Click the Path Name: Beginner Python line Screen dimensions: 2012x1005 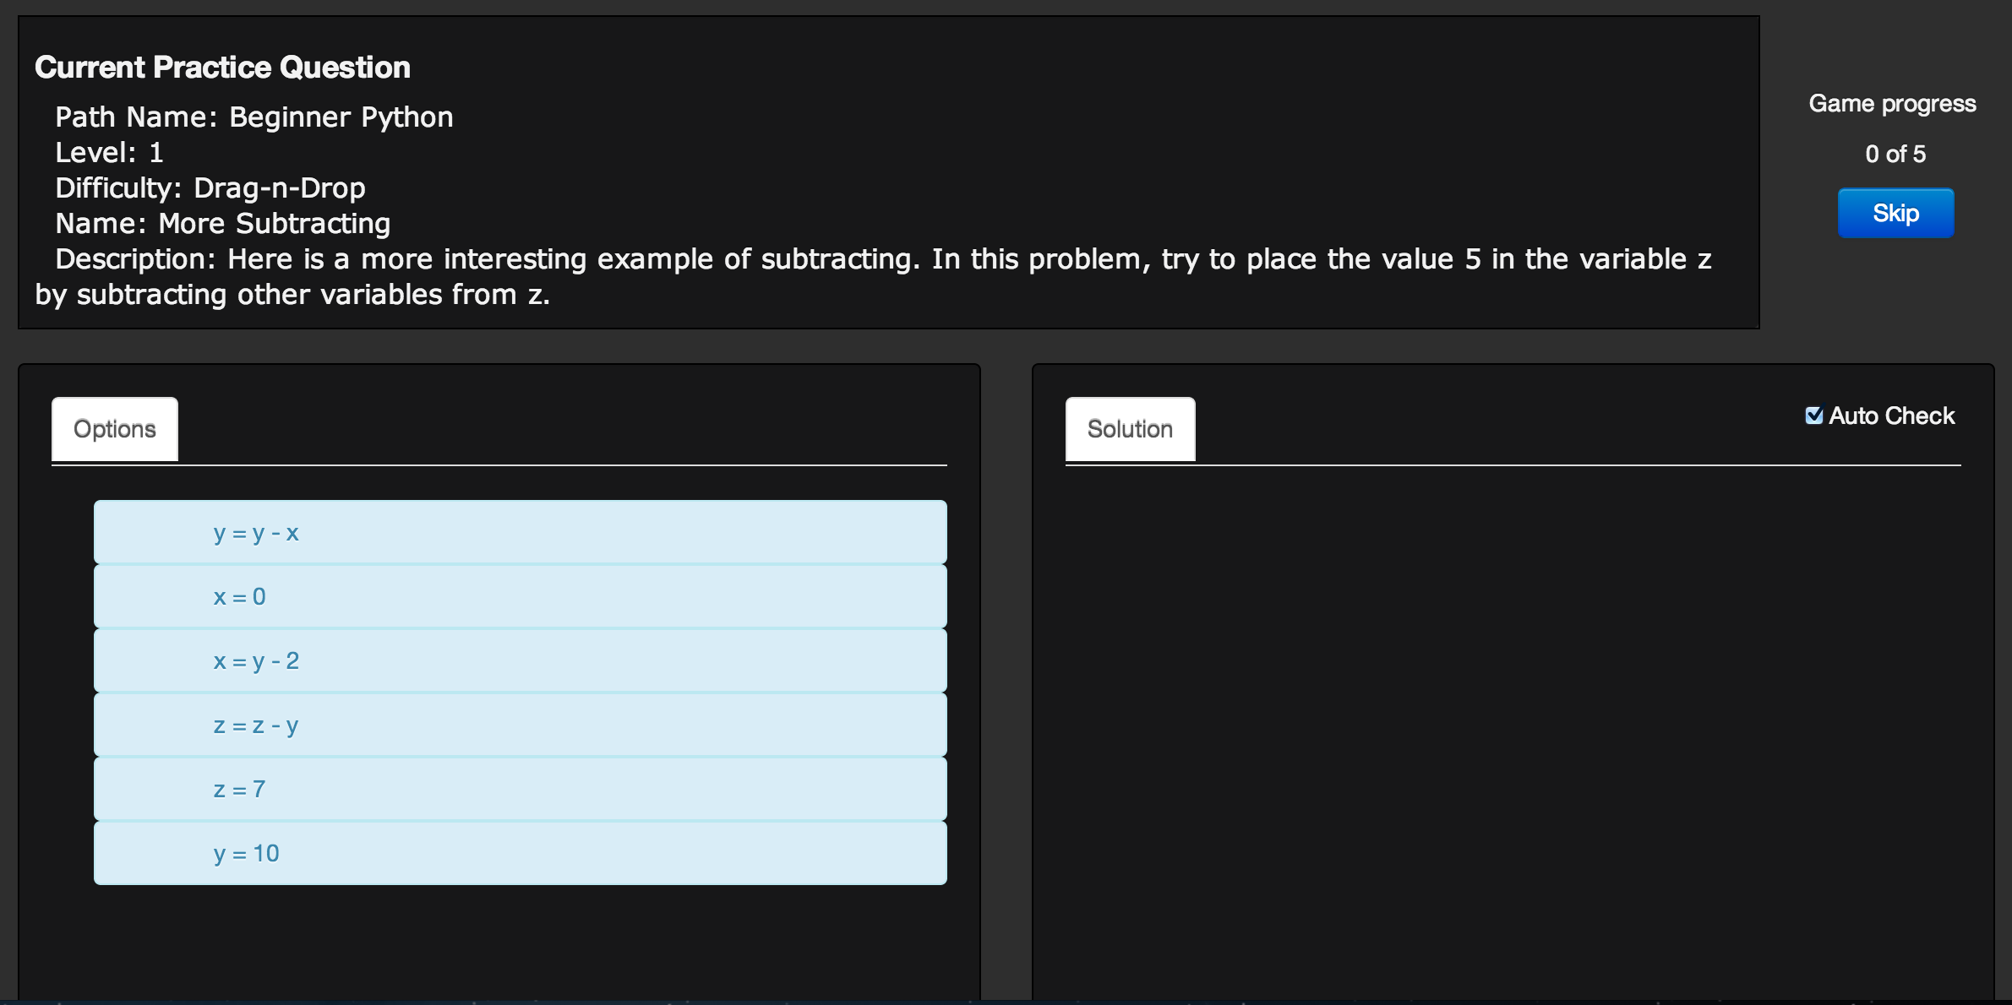coord(254,117)
